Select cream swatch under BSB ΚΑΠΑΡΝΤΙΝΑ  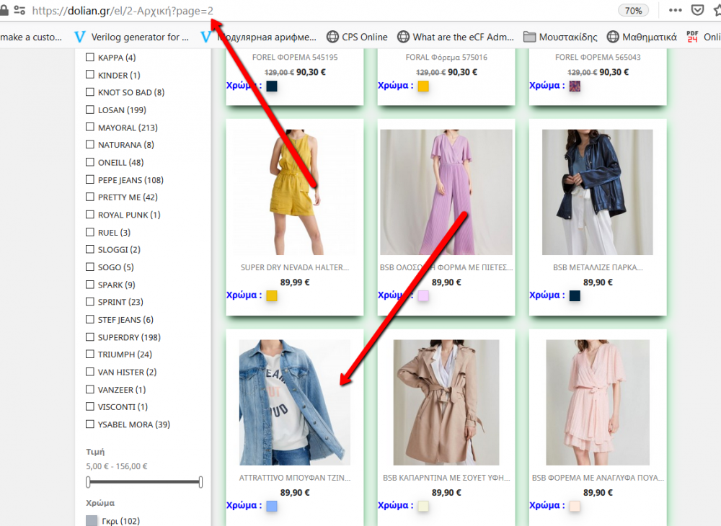pyautogui.click(x=423, y=506)
